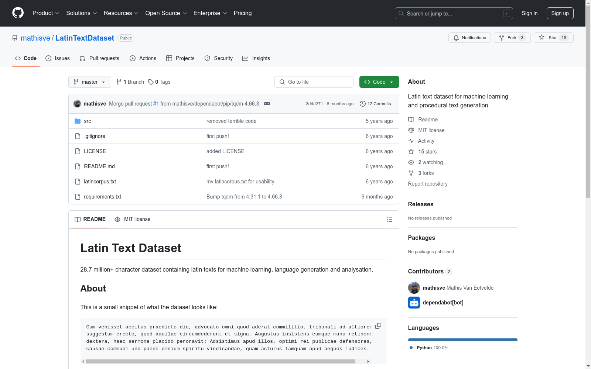The width and height of the screenshot is (591, 369).
Task: Expand the Open Source menu
Action: pos(166,13)
